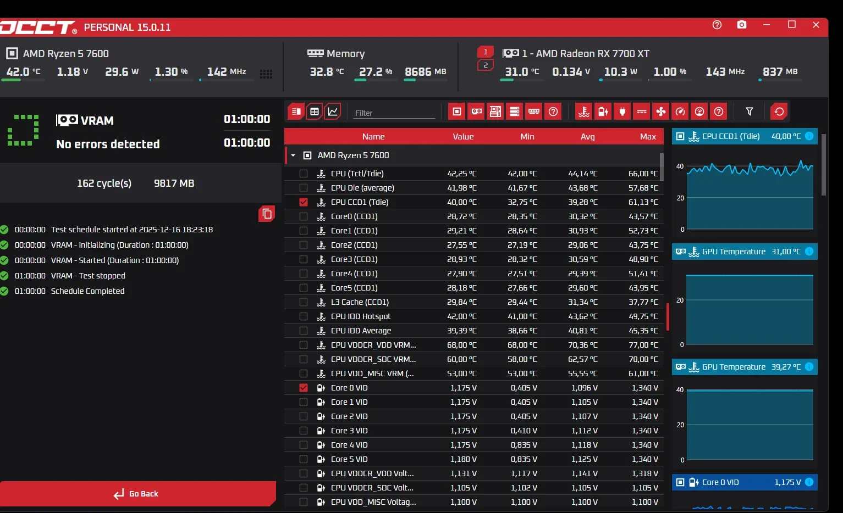Filter sensors by graphics card hardware

click(x=476, y=111)
